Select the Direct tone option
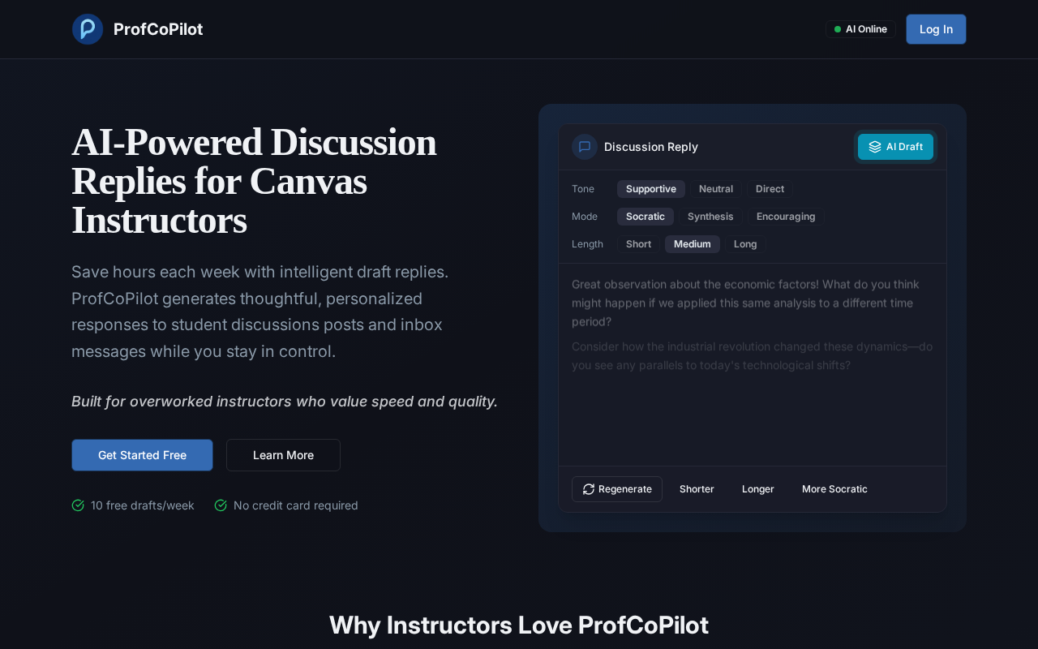Viewport: 1038px width, 649px height. [x=770, y=189]
